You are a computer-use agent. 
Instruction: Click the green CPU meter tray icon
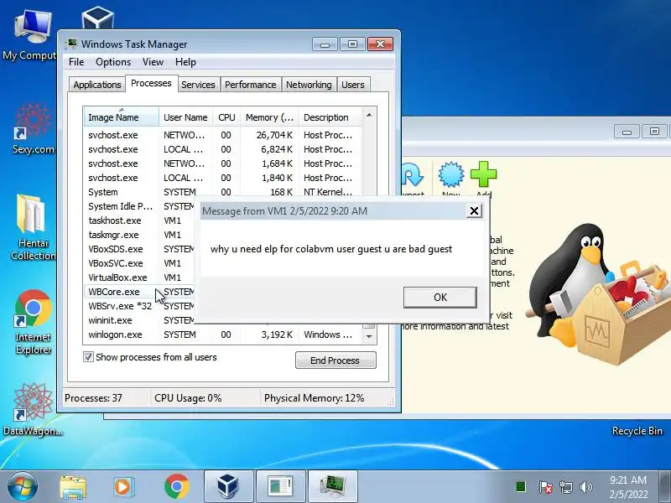(x=521, y=486)
